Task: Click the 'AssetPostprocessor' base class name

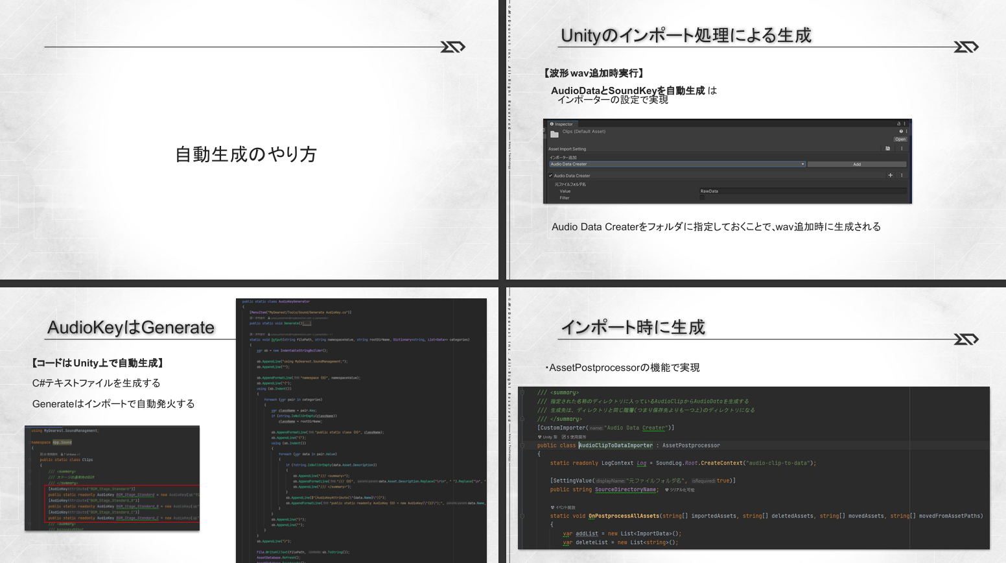Action: click(x=691, y=446)
